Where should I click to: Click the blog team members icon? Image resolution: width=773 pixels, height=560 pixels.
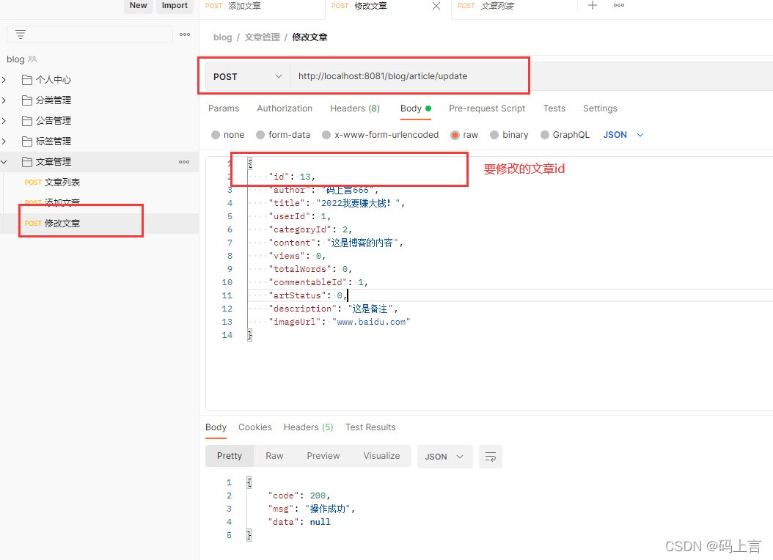coord(32,59)
